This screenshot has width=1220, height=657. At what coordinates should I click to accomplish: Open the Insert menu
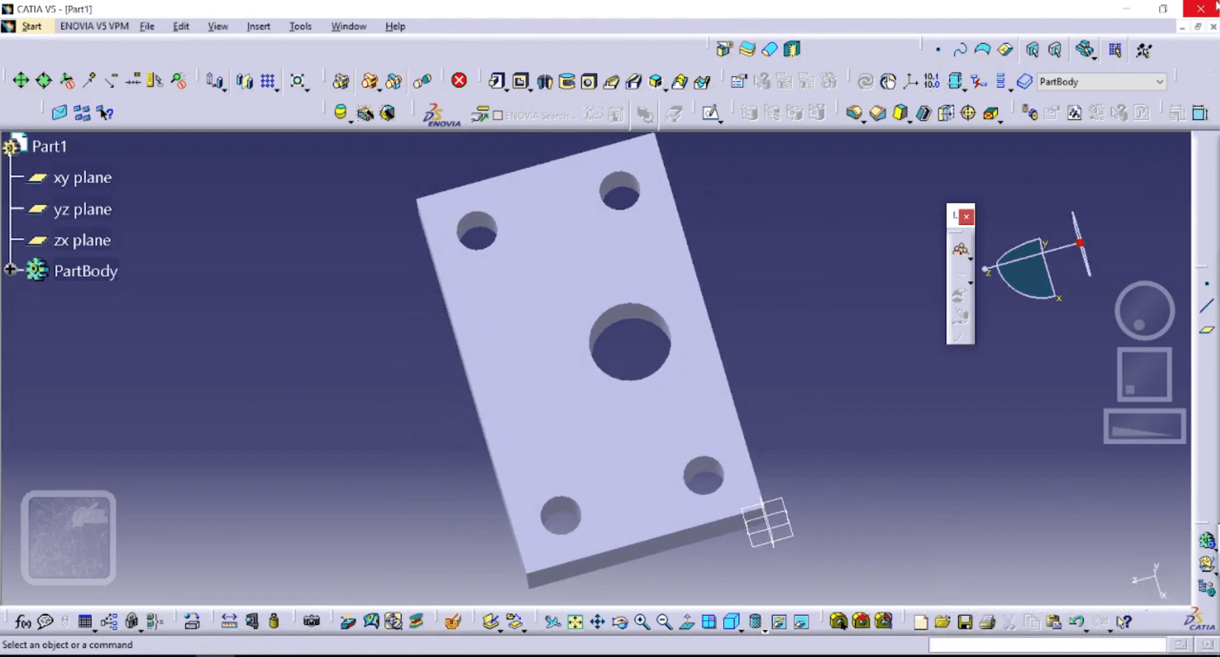coord(258,26)
